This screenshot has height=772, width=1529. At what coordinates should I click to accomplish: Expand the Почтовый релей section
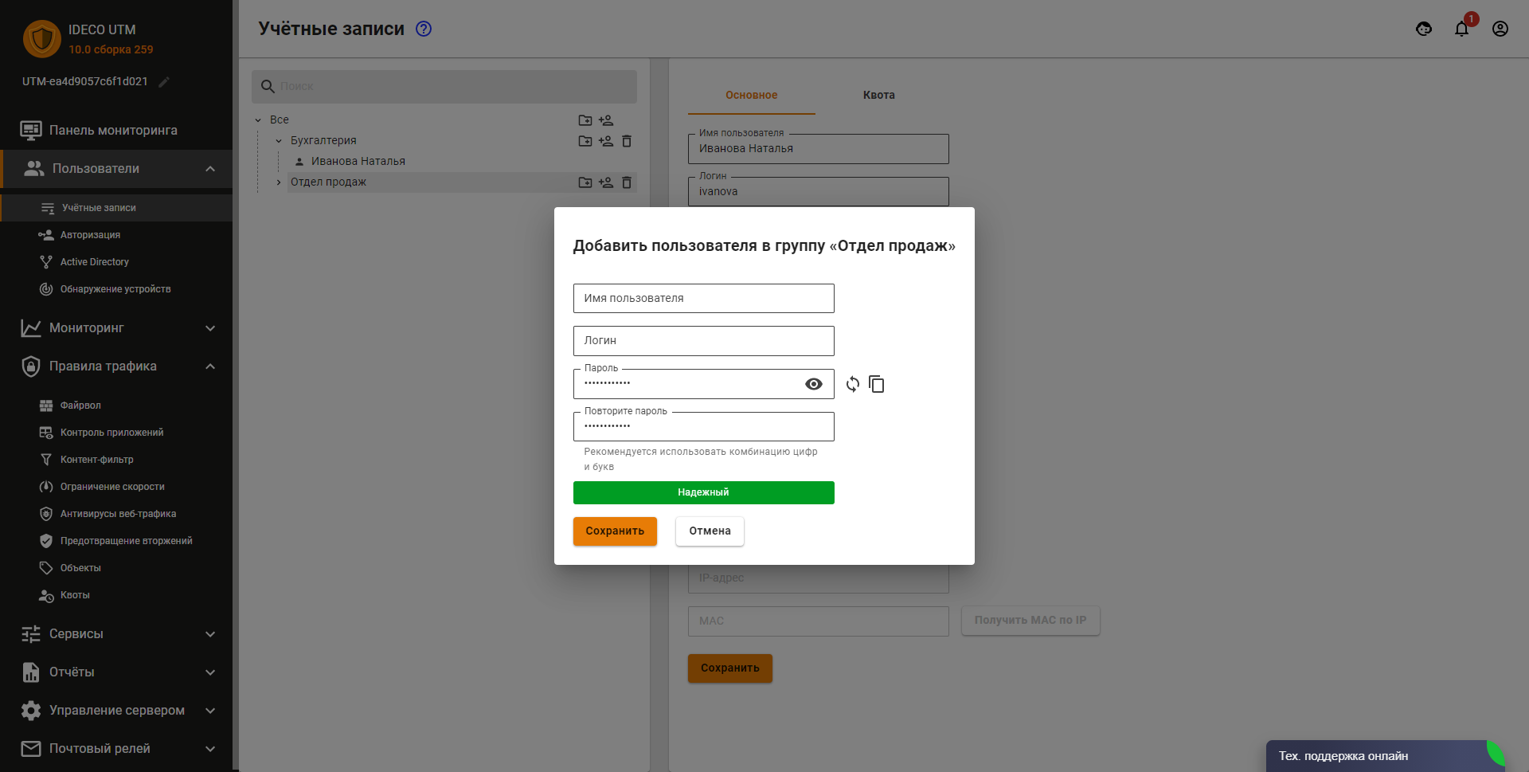pos(116,749)
